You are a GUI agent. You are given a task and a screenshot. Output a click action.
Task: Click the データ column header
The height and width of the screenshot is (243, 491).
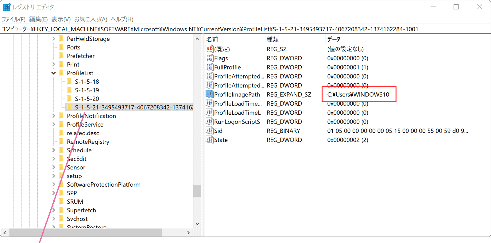click(x=398, y=39)
